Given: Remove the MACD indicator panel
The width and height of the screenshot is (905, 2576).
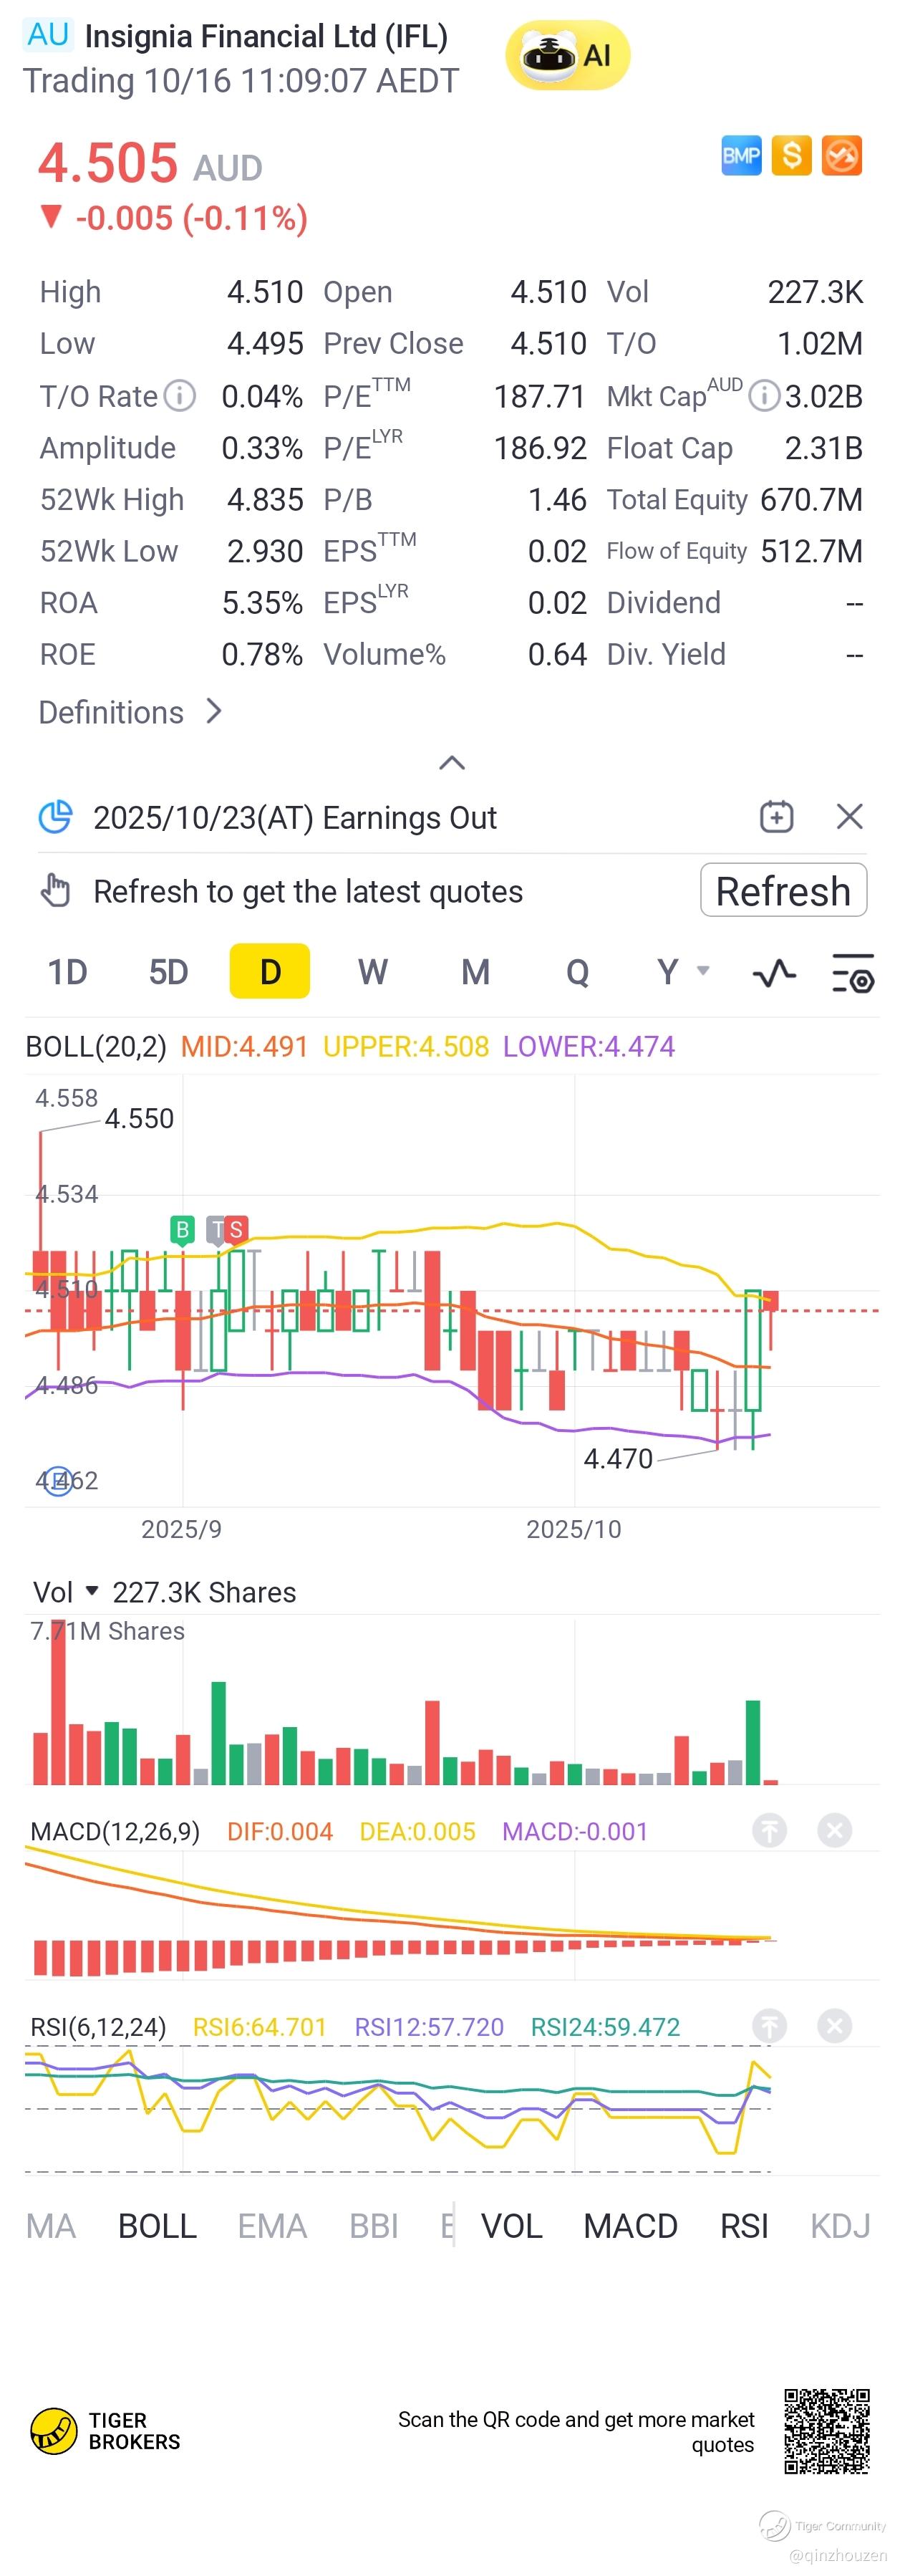Looking at the screenshot, I should [x=834, y=1831].
